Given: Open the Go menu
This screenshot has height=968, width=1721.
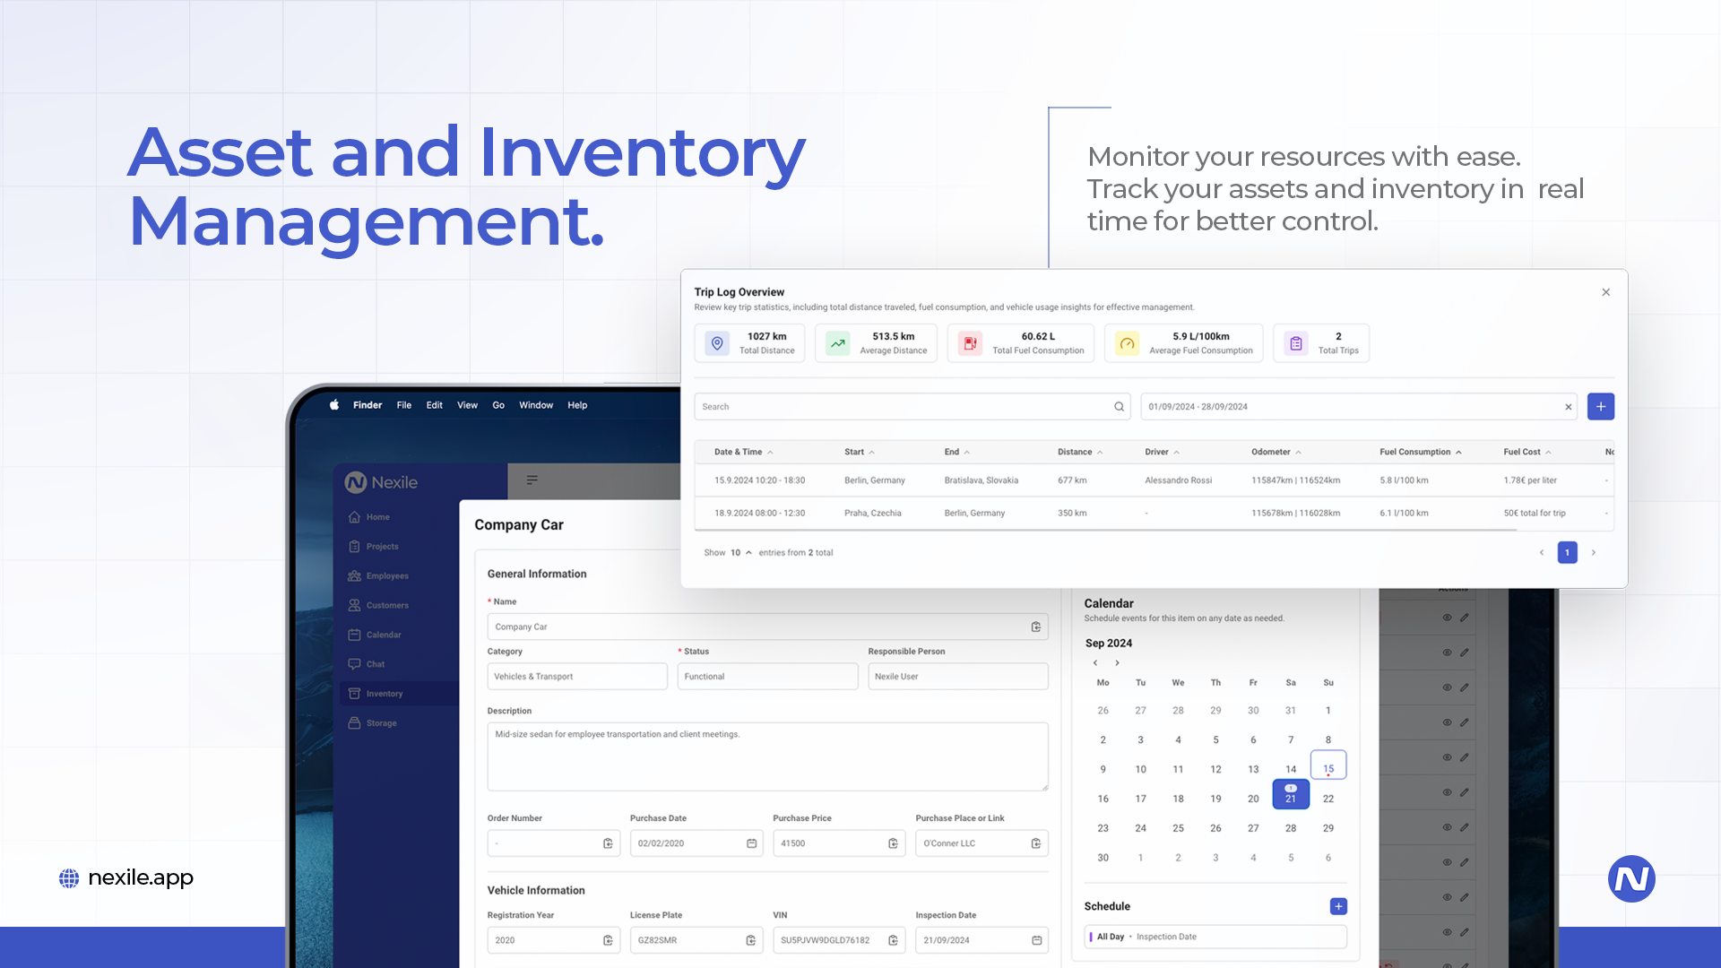Looking at the screenshot, I should click(x=498, y=405).
